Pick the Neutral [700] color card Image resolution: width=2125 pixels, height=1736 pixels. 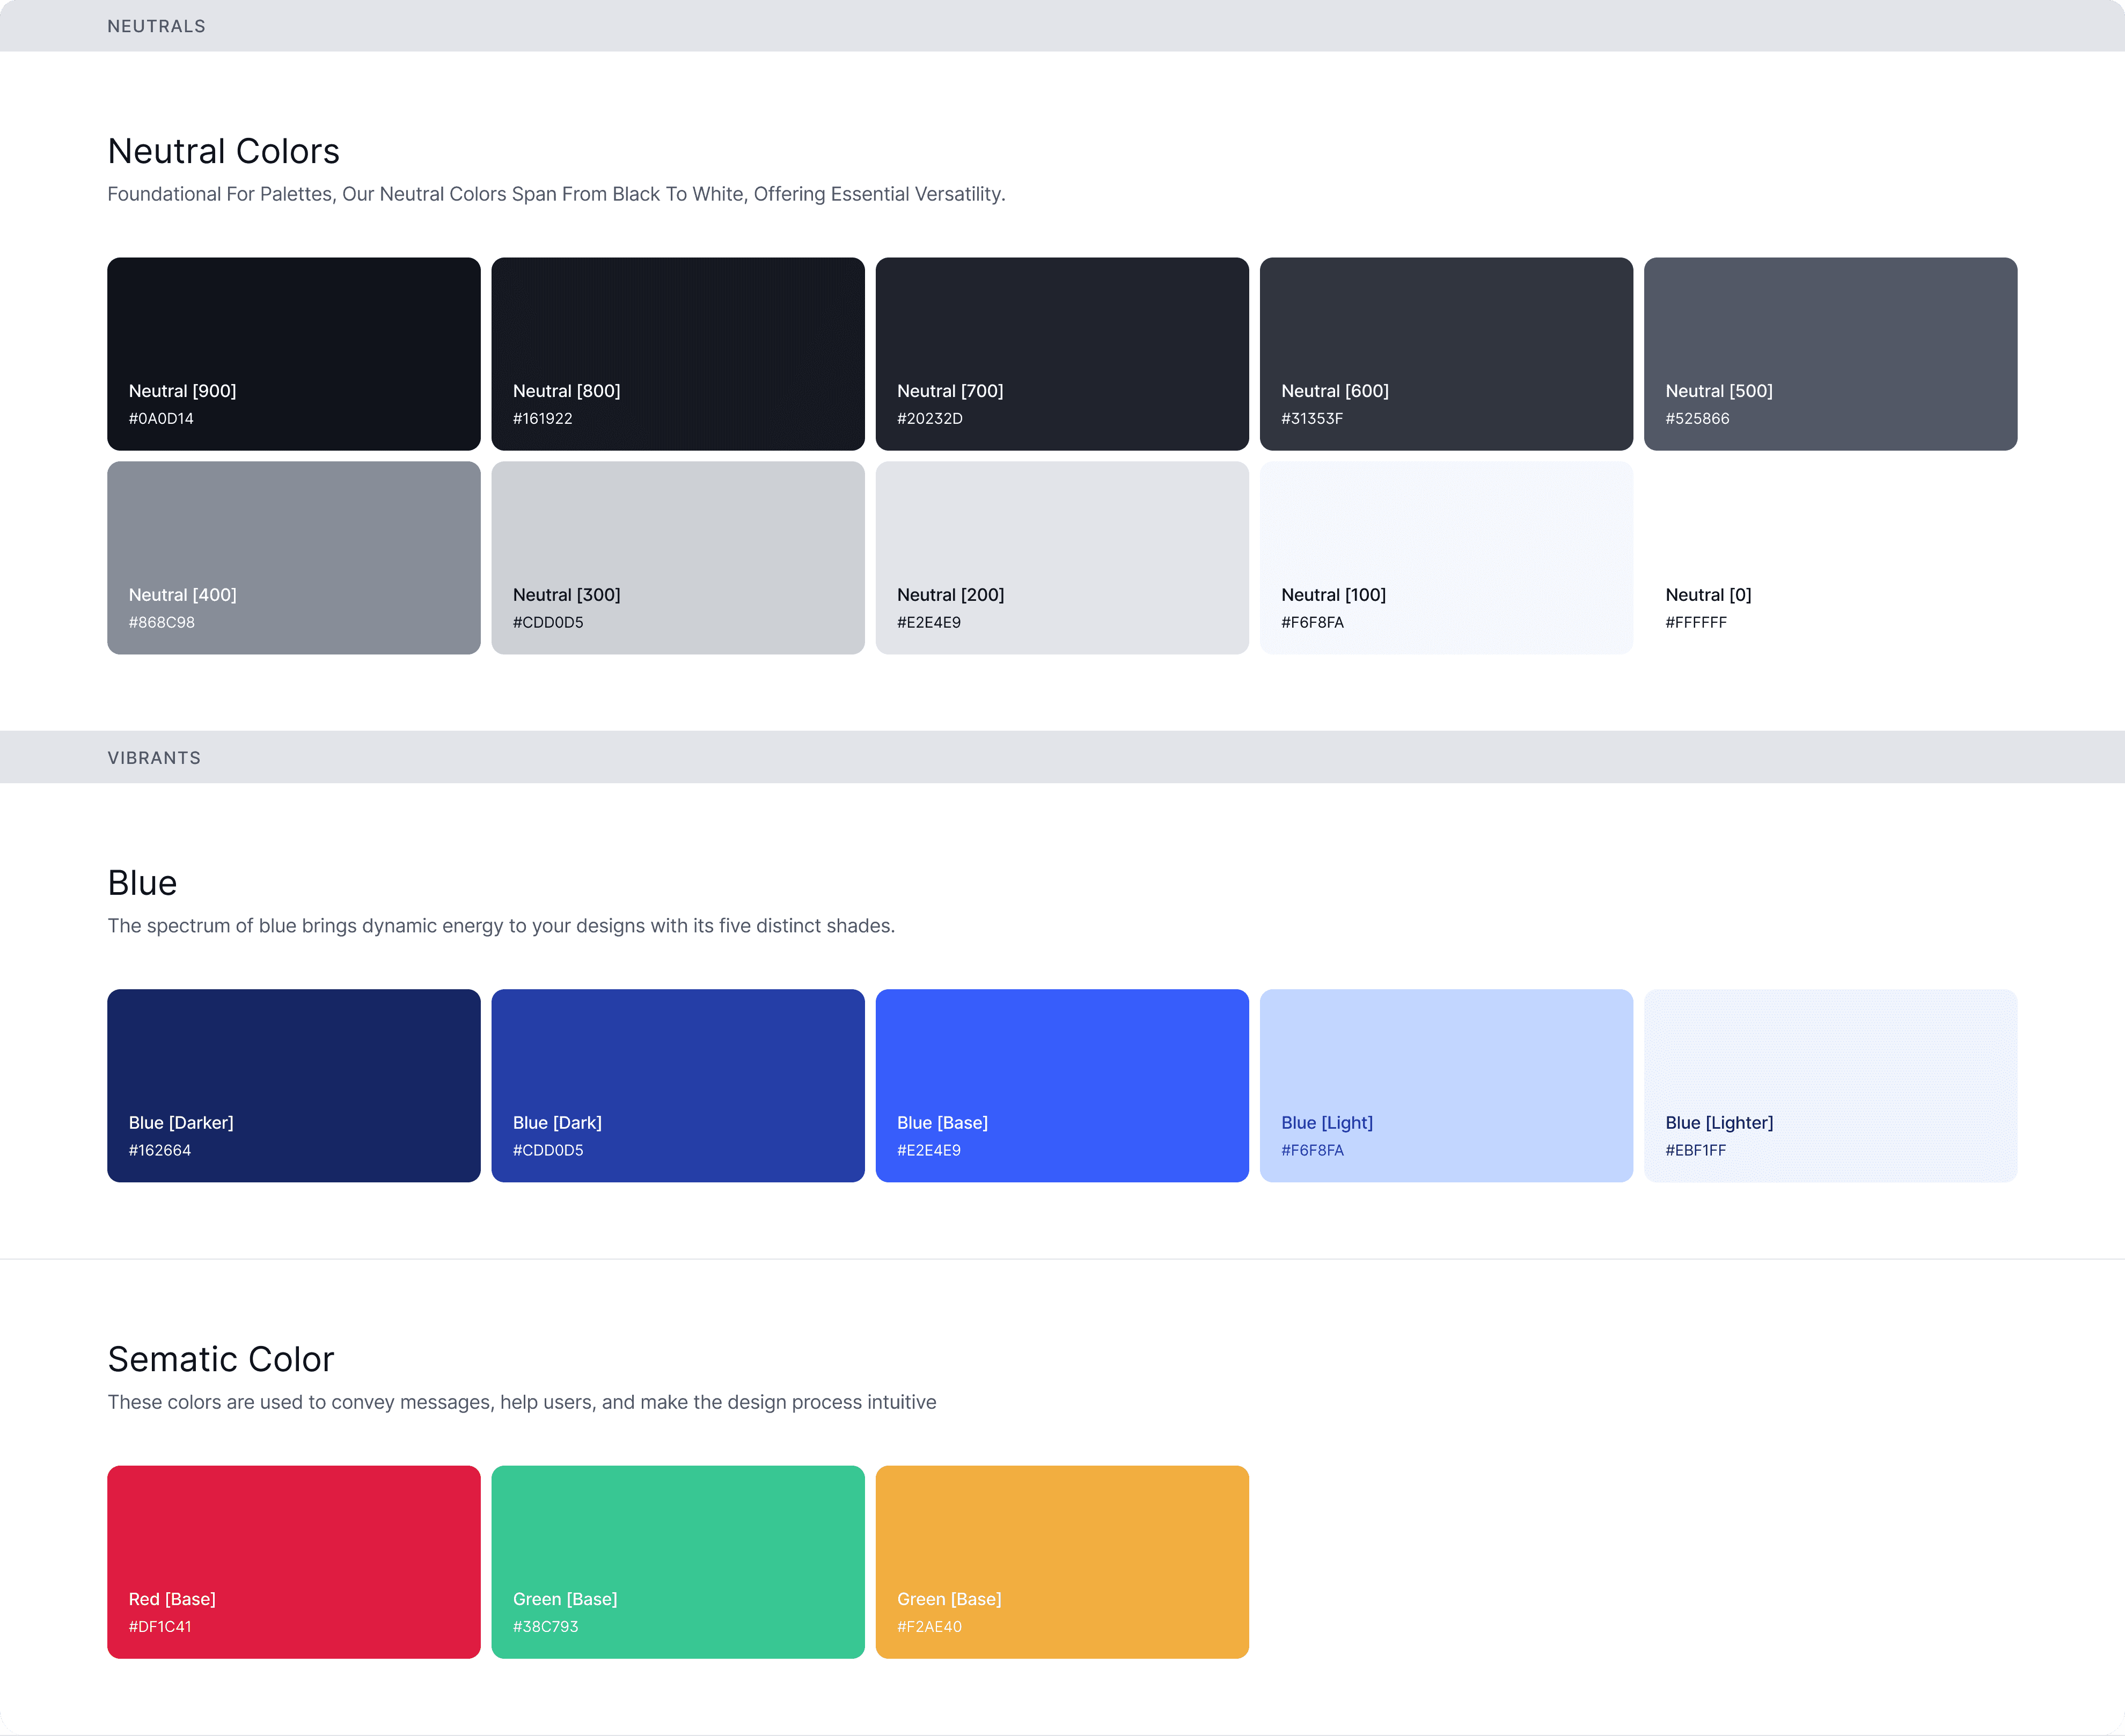[1061, 353]
